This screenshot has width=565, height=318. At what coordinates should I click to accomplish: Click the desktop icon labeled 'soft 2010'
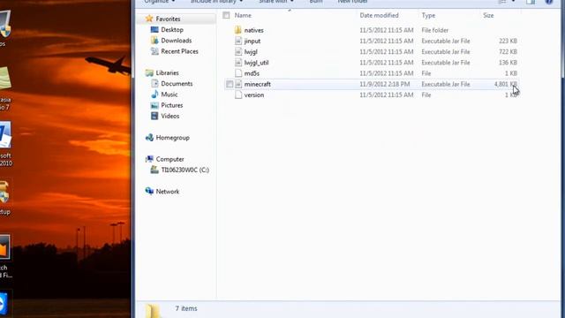point(5,135)
